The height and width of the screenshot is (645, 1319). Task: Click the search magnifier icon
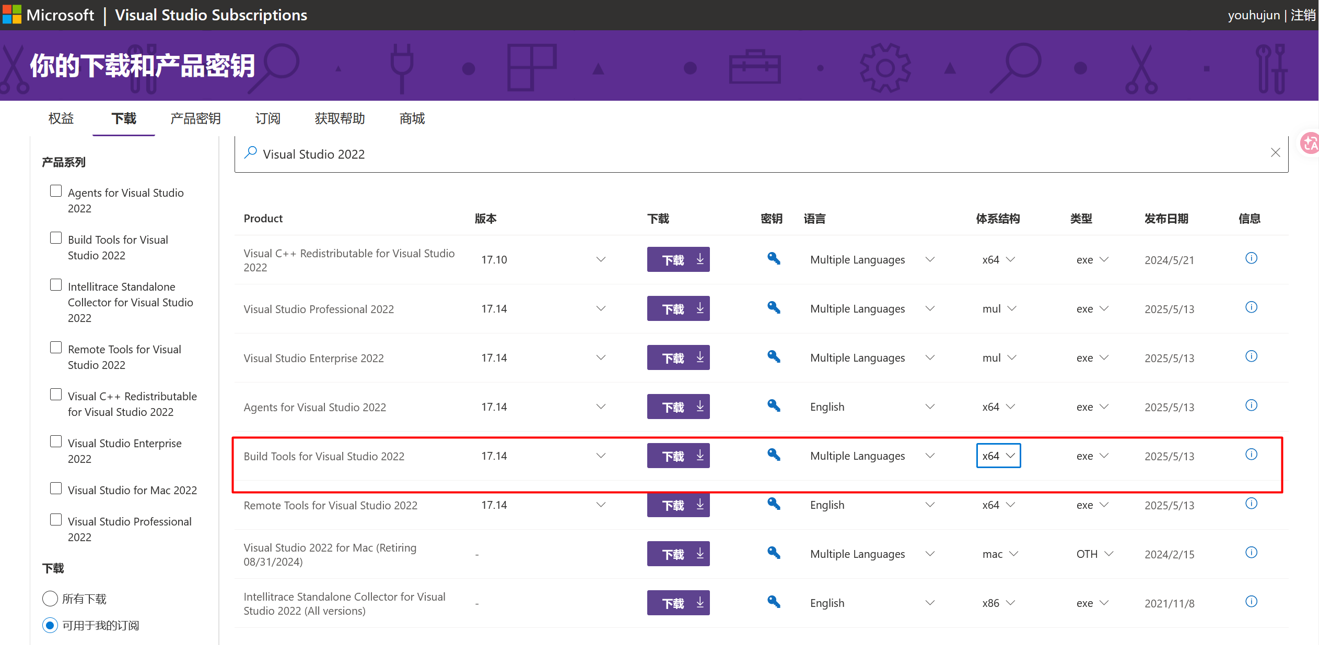pos(251,152)
